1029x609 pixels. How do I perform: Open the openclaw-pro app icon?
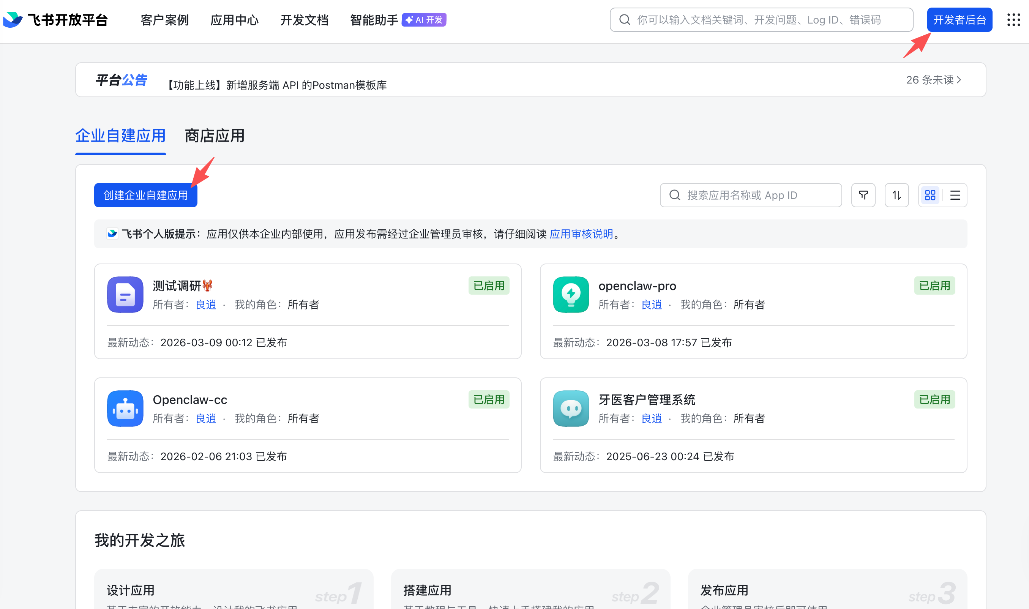571,295
